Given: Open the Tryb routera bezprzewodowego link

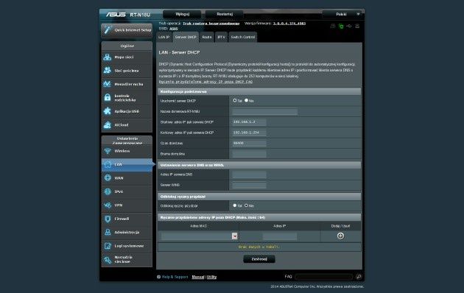Looking at the screenshot, I should coord(211,24).
